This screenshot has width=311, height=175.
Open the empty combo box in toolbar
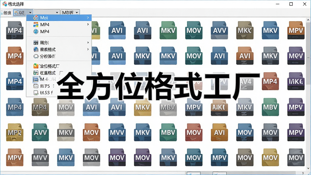(46, 12)
